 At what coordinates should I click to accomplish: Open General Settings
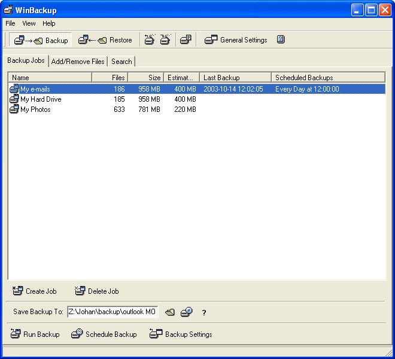[x=236, y=40]
